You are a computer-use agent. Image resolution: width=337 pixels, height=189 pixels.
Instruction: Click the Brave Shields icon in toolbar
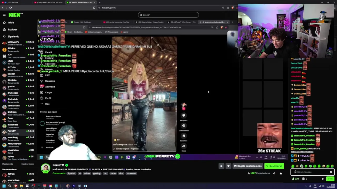point(232,8)
